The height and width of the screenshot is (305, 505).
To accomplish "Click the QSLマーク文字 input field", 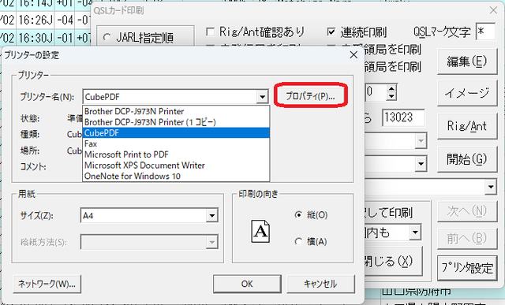I will click(485, 32).
